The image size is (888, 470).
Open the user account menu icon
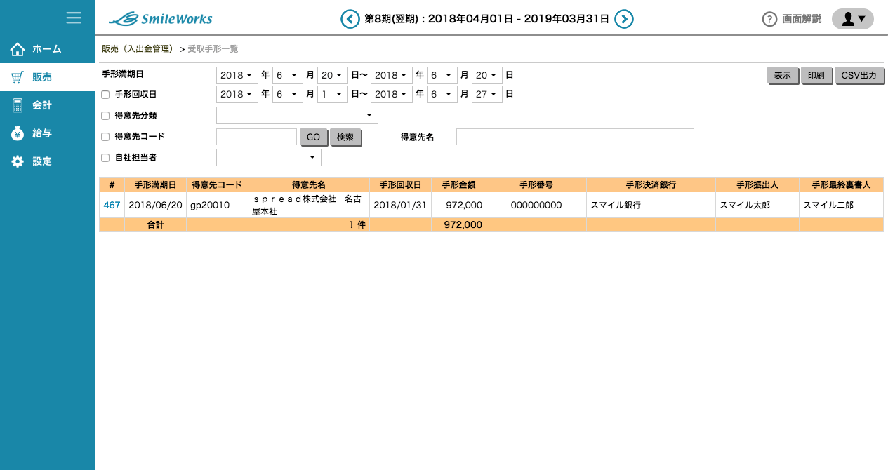pyautogui.click(x=852, y=19)
